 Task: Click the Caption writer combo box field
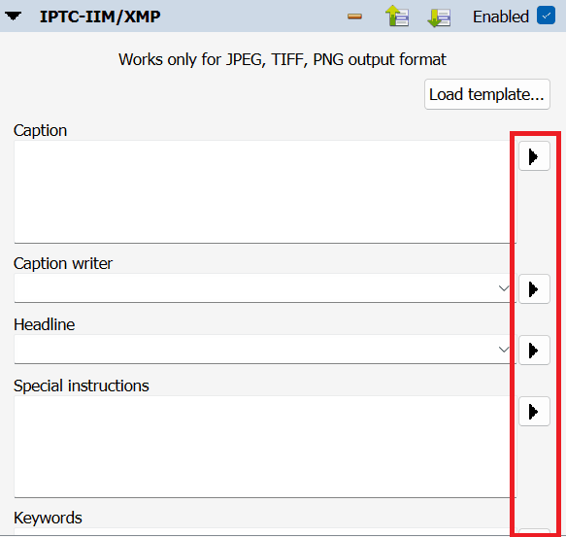point(265,288)
